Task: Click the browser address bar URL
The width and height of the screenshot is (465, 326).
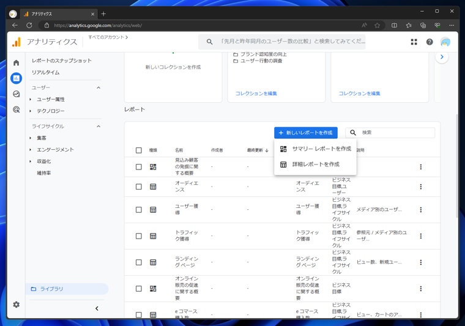Action: (x=98, y=26)
